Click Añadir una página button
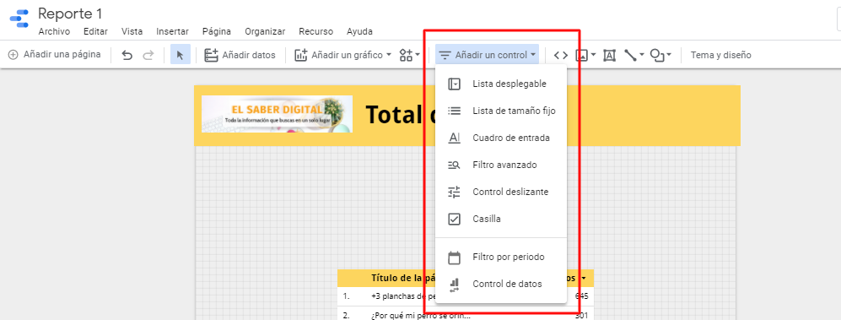 click(54, 54)
